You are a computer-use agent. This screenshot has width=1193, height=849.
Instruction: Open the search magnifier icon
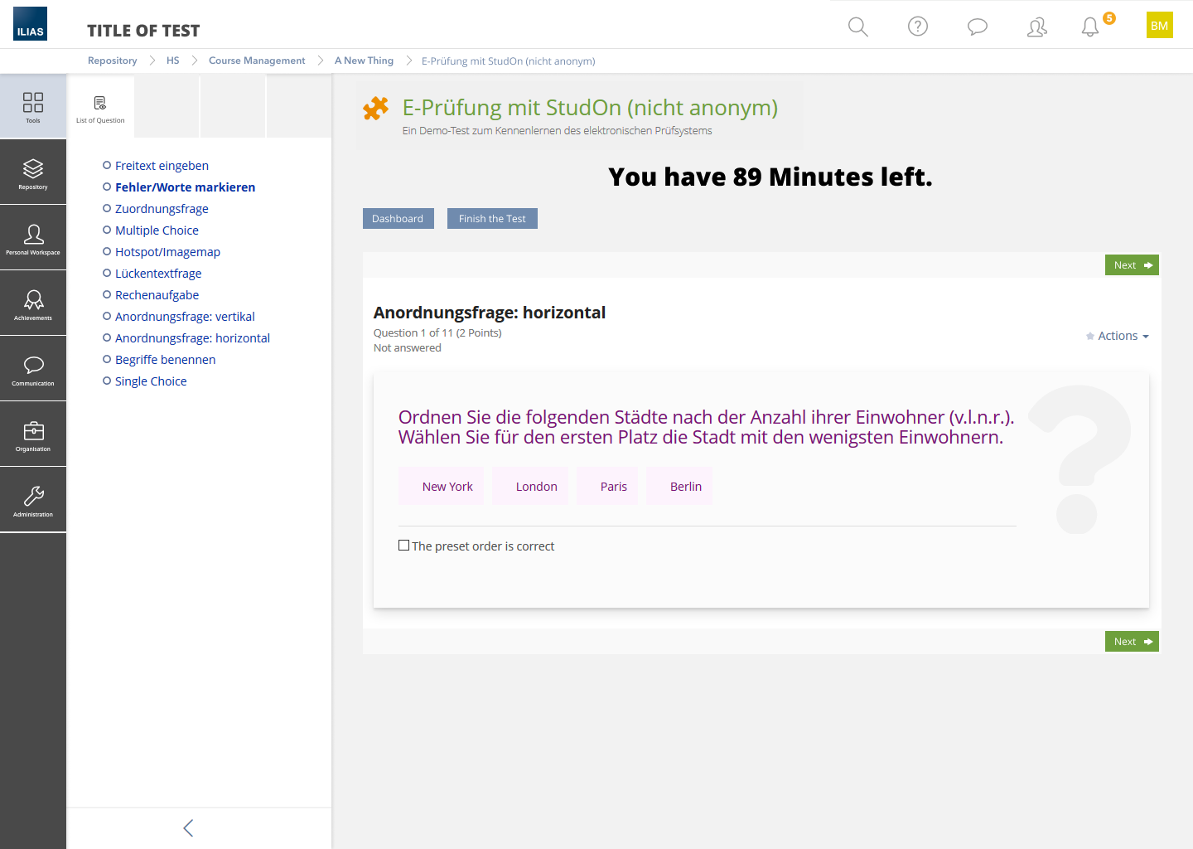[x=858, y=27]
